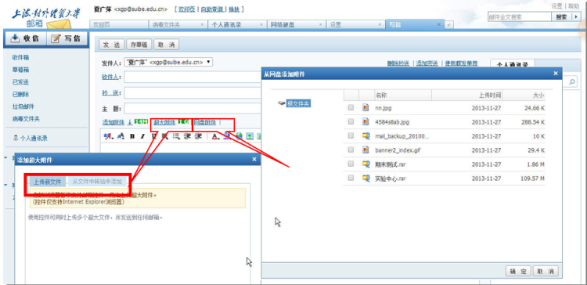
Task: Check the box for banner2_index.gif
Action: pyautogui.click(x=351, y=150)
